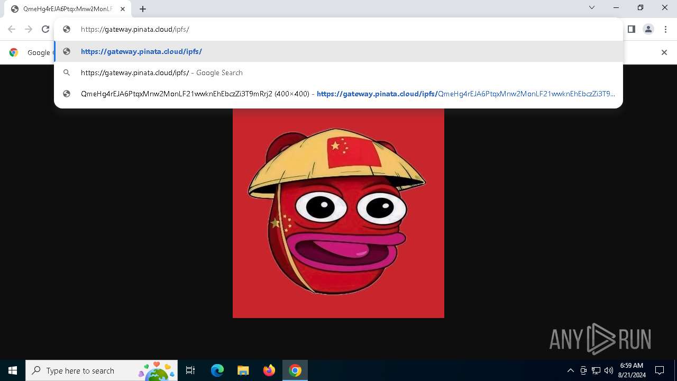Click the address bar URL text

click(x=135, y=29)
